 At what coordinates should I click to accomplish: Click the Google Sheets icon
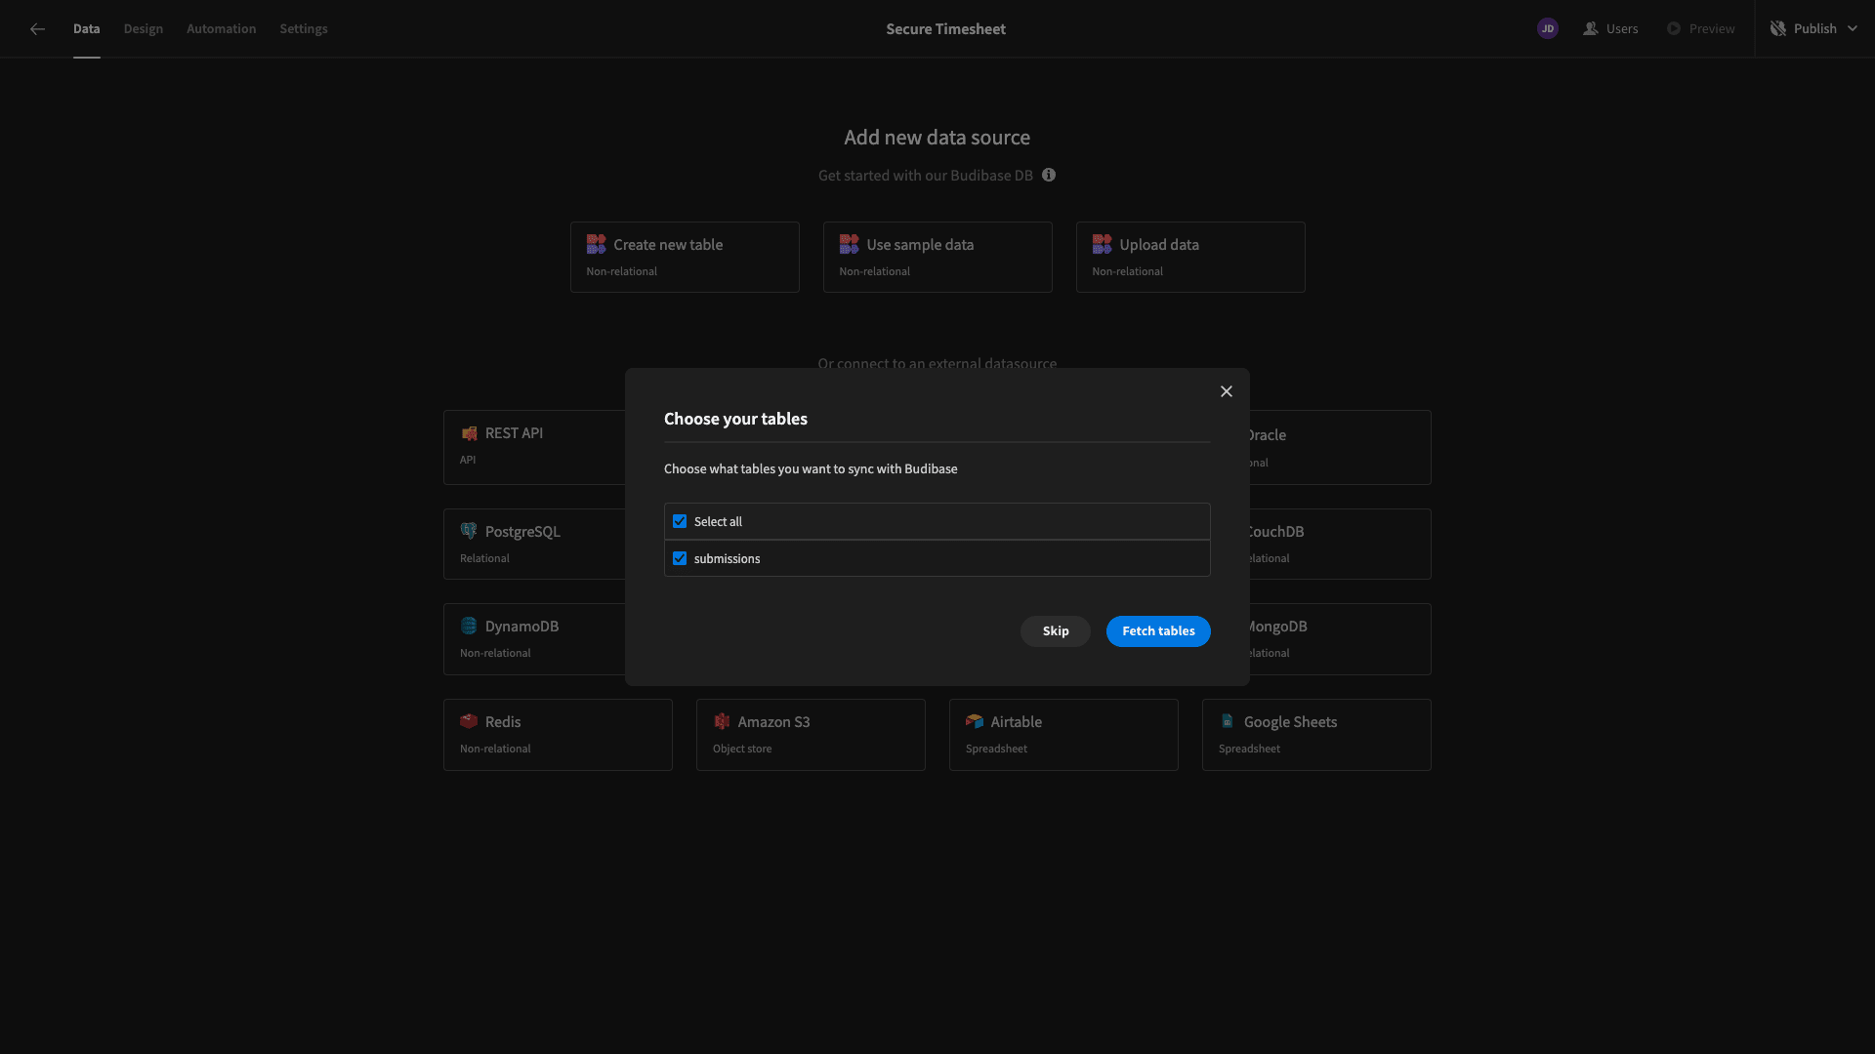(x=1228, y=722)
